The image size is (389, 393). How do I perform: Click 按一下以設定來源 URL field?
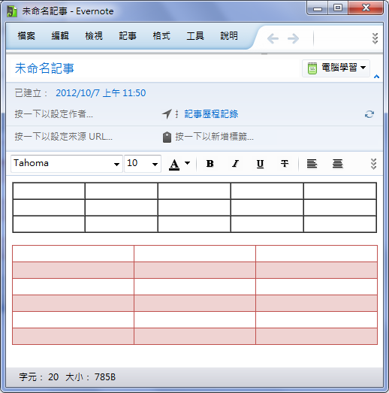point(63,137)
